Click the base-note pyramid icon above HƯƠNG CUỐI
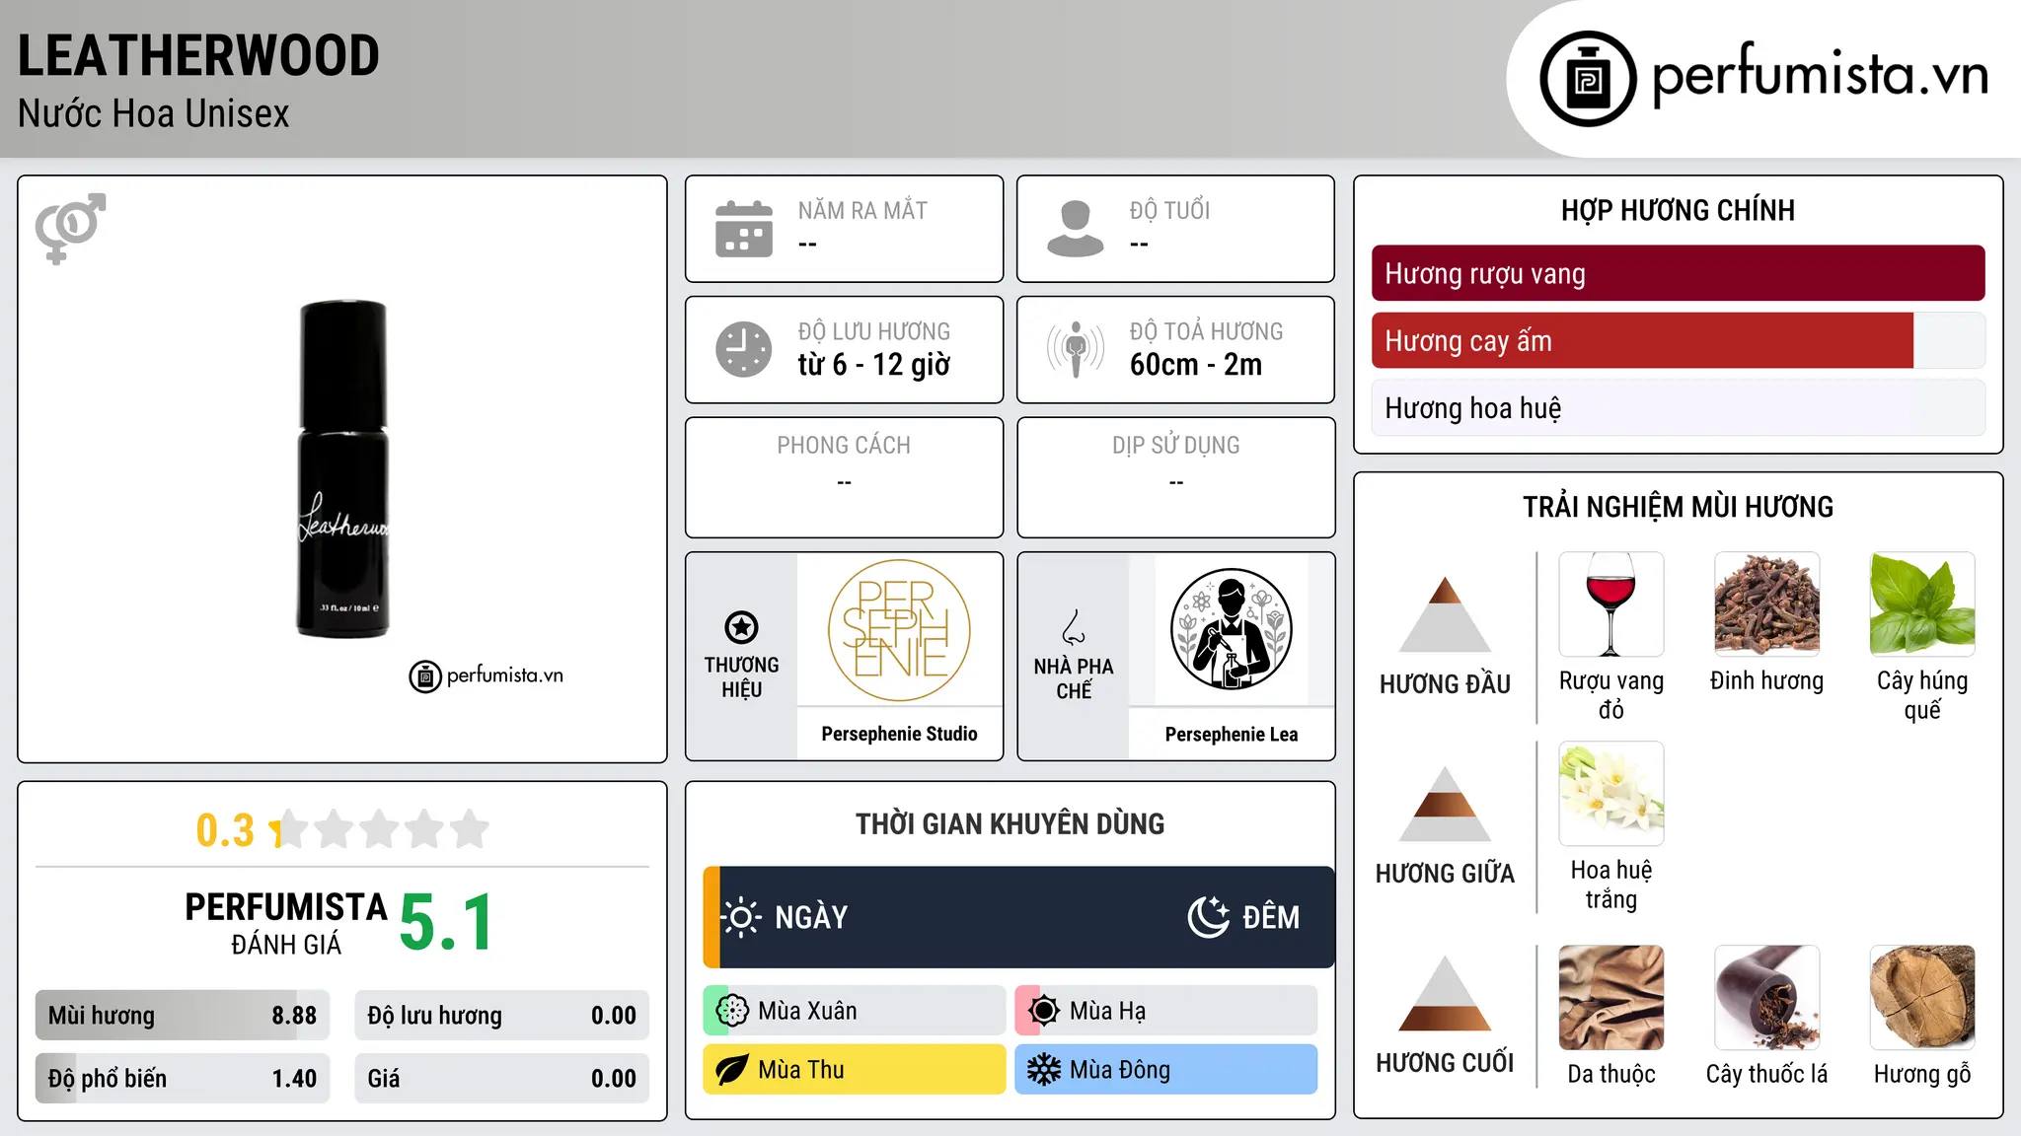 pyautogui.click(x=1445, y=993)
